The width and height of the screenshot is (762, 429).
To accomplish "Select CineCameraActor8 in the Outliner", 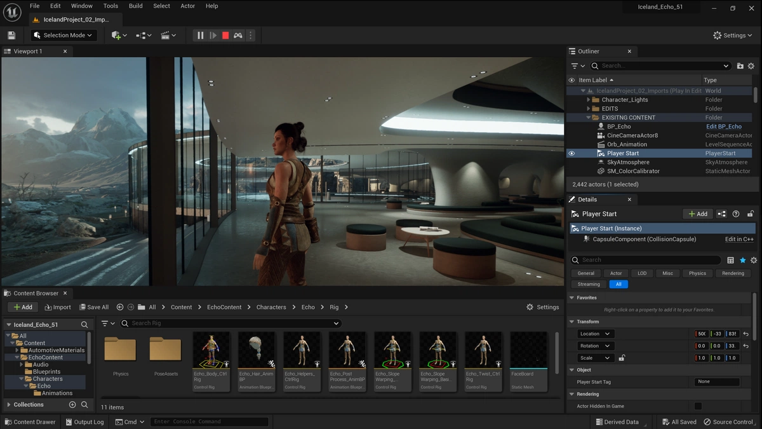I will click(632, 135).
